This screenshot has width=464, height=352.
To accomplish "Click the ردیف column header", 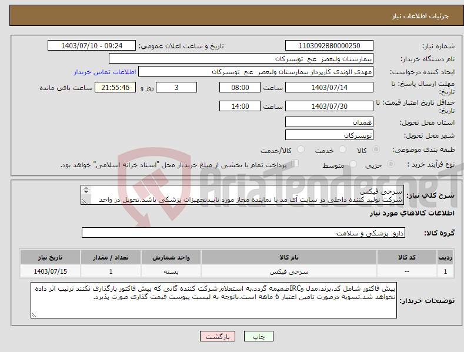I will (445, 257).
